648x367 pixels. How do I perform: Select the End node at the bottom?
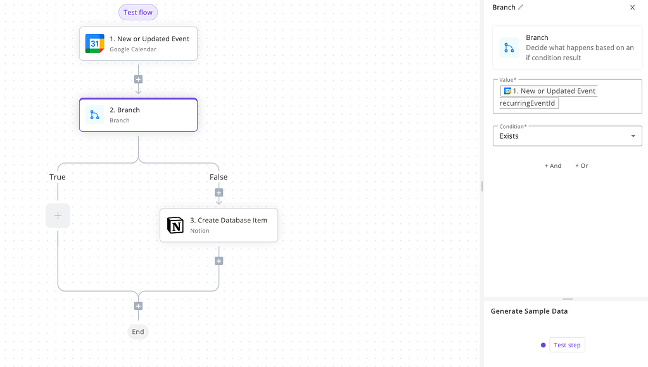(138, 332)
